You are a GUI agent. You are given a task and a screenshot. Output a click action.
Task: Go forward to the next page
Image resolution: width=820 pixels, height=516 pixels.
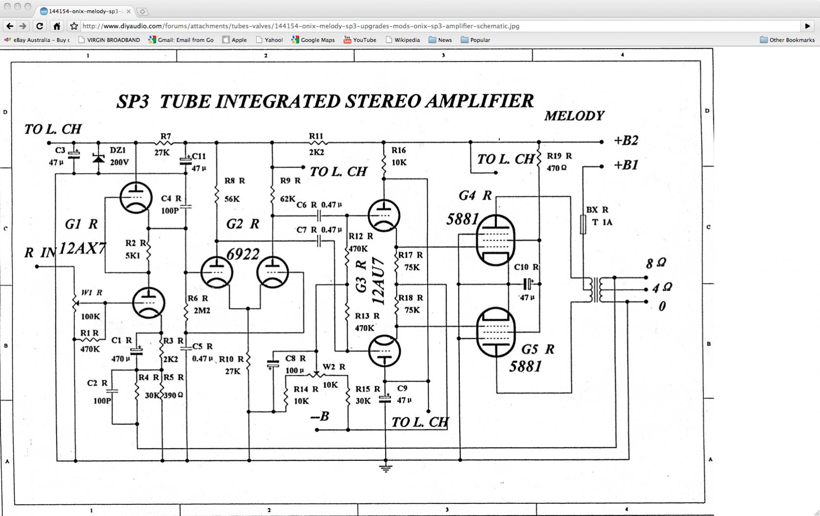tap(22, 26)
